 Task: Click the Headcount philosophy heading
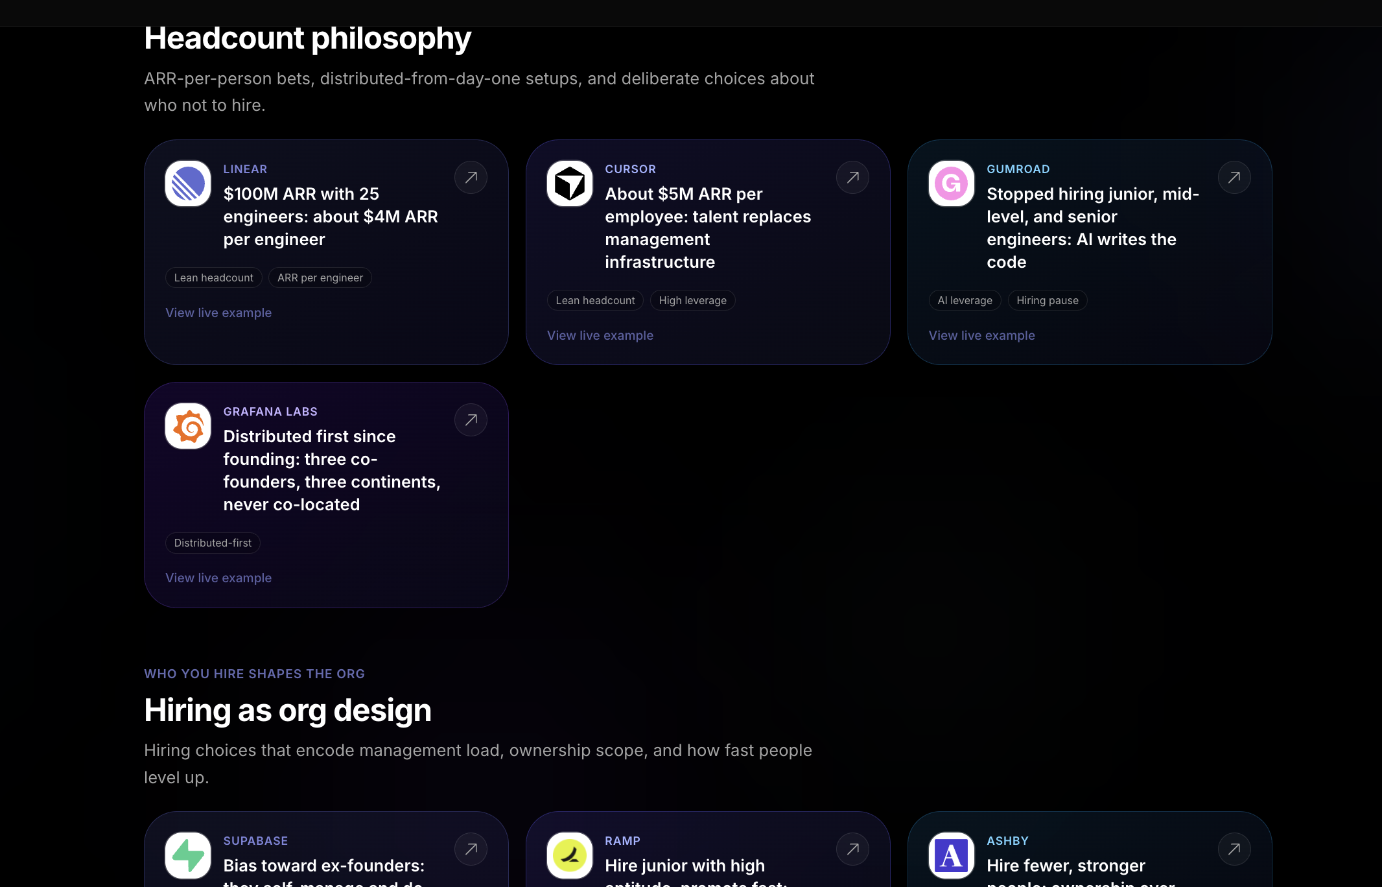coord(307,38)
